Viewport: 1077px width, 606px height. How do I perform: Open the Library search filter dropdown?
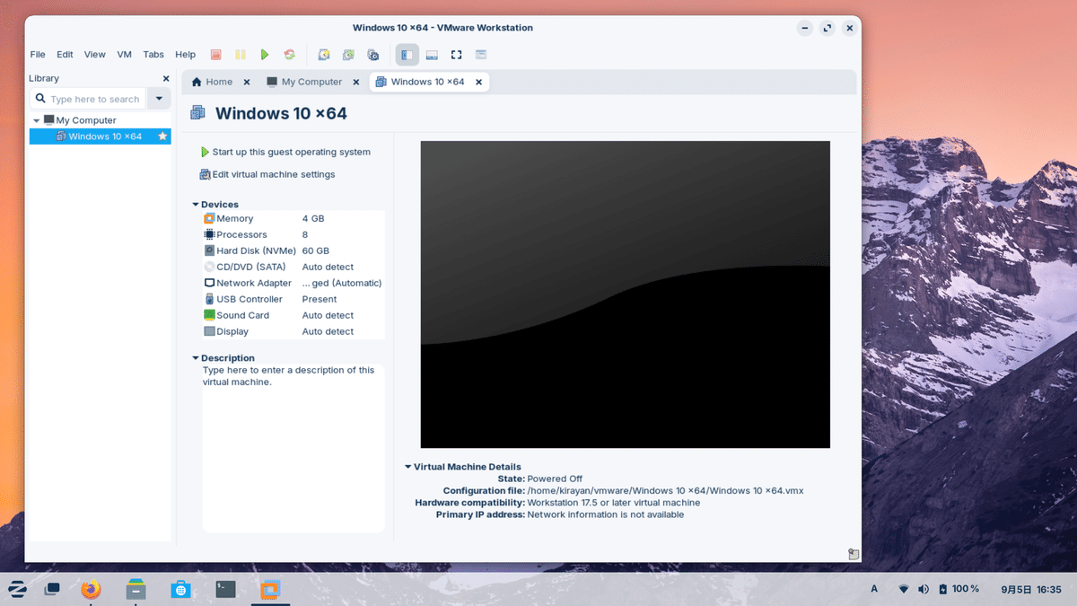tap(159, 99)
